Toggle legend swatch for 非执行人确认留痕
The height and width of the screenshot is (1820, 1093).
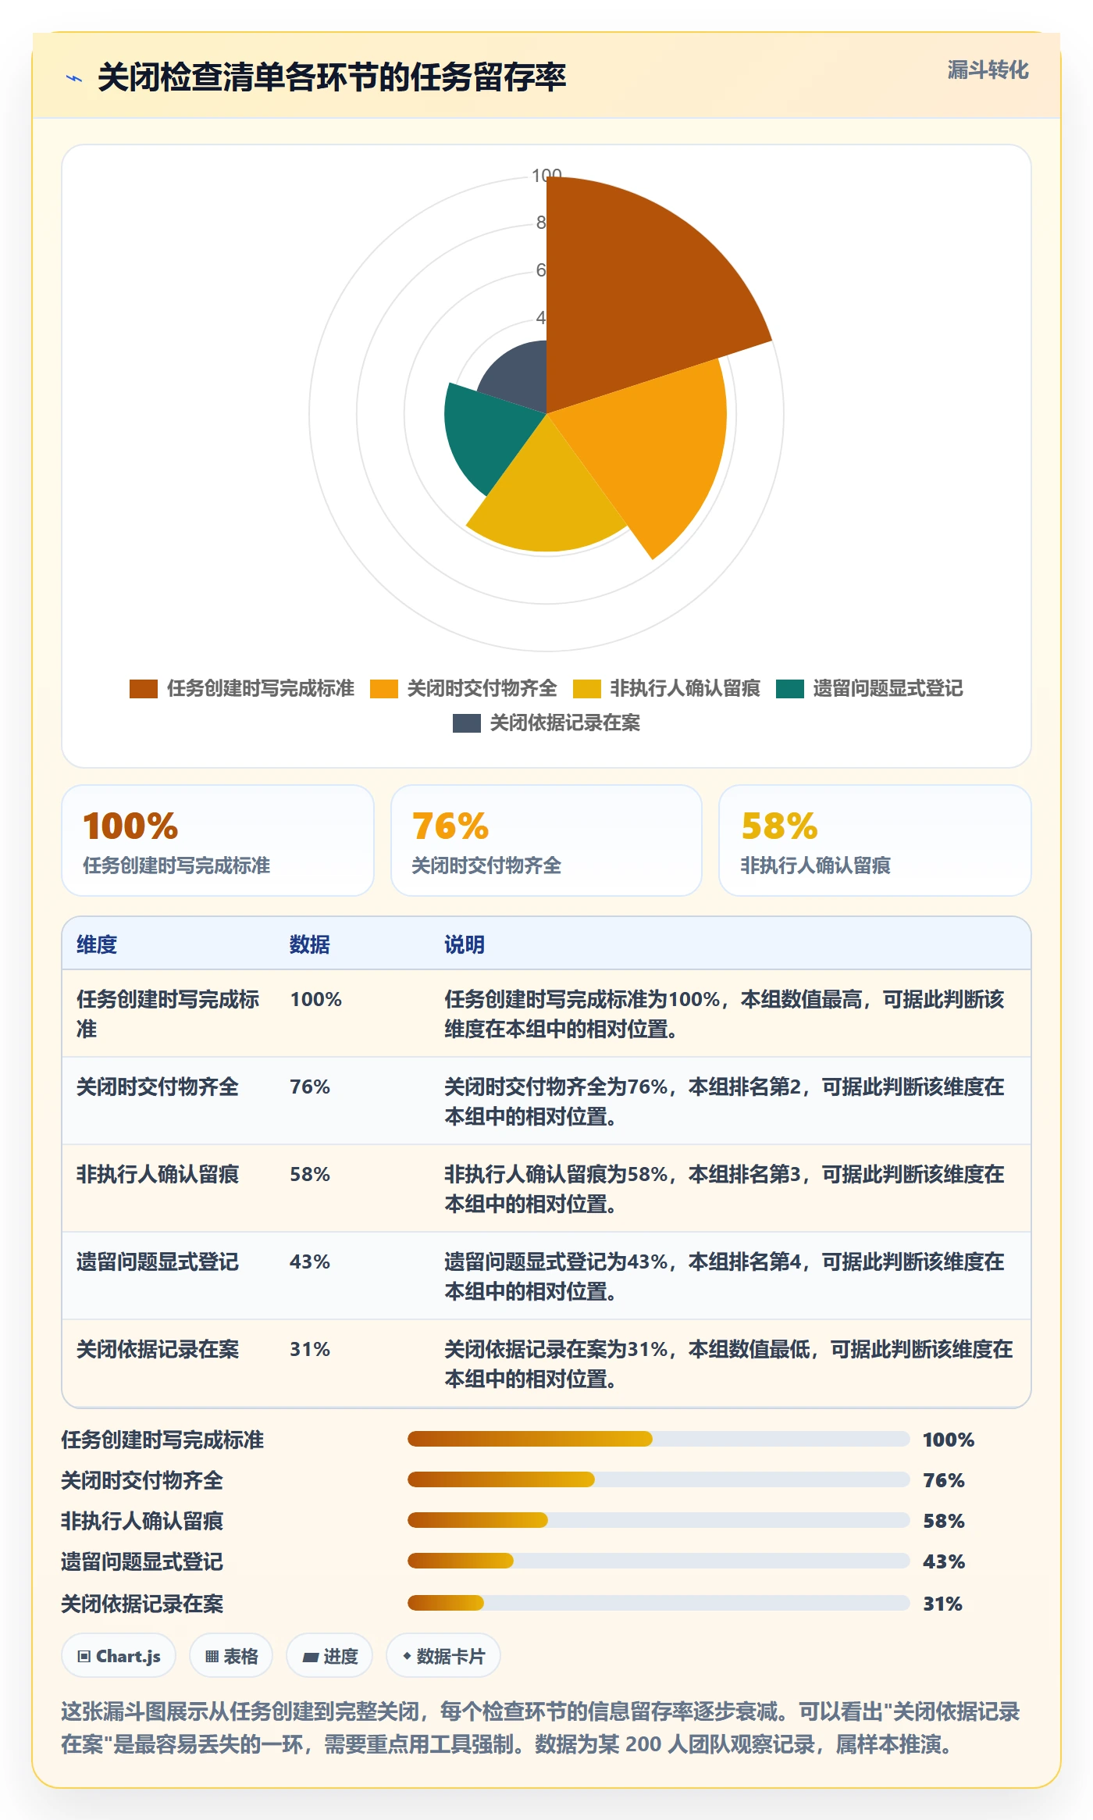click(x=587, y=688)
